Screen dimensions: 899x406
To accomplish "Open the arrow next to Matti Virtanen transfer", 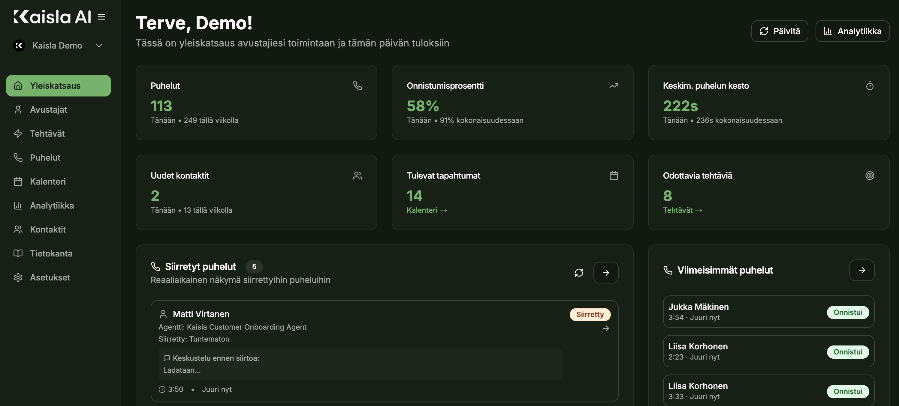I will pos(606,328).
